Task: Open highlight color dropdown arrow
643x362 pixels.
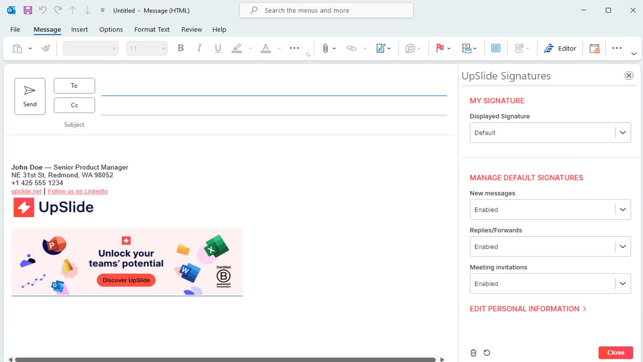Action: [x=250, y=49]
